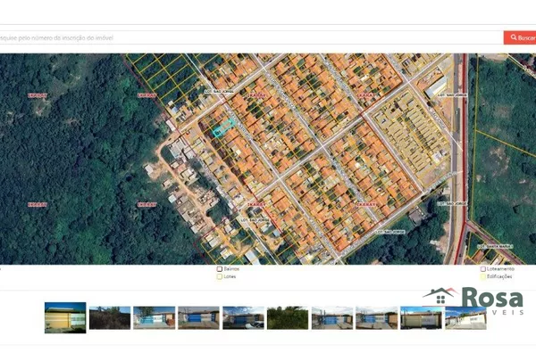536x353 pixels.
Task: Open the fourth thumbnail in the photo strip
Action: [198, 318]
